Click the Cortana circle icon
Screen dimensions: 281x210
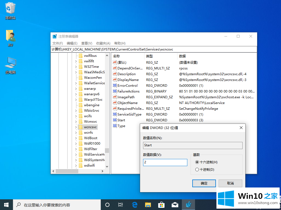107,205
